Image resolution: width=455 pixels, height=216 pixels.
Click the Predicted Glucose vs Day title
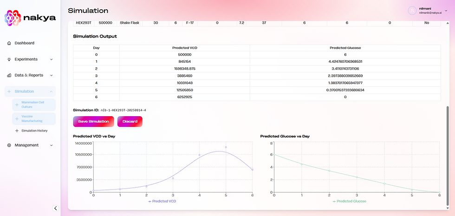tap(285, 136)
